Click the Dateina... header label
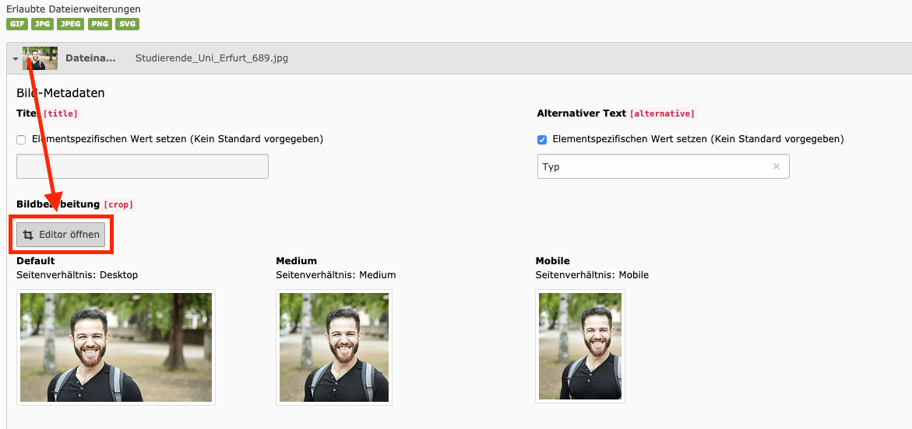This screenshot has width=912, height=429. pyautogui.click(x=90, y=58)
